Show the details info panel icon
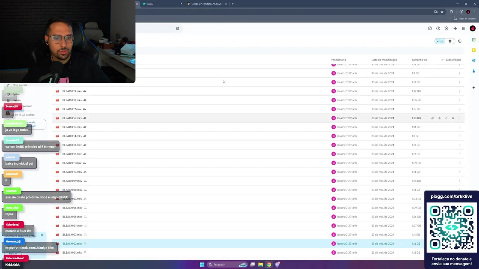Screen dimensions: 479x269 point(460,41)
